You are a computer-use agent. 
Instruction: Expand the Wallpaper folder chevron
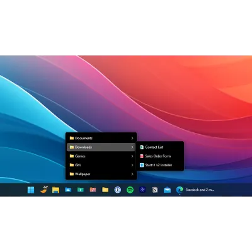(x=132, y=174)
